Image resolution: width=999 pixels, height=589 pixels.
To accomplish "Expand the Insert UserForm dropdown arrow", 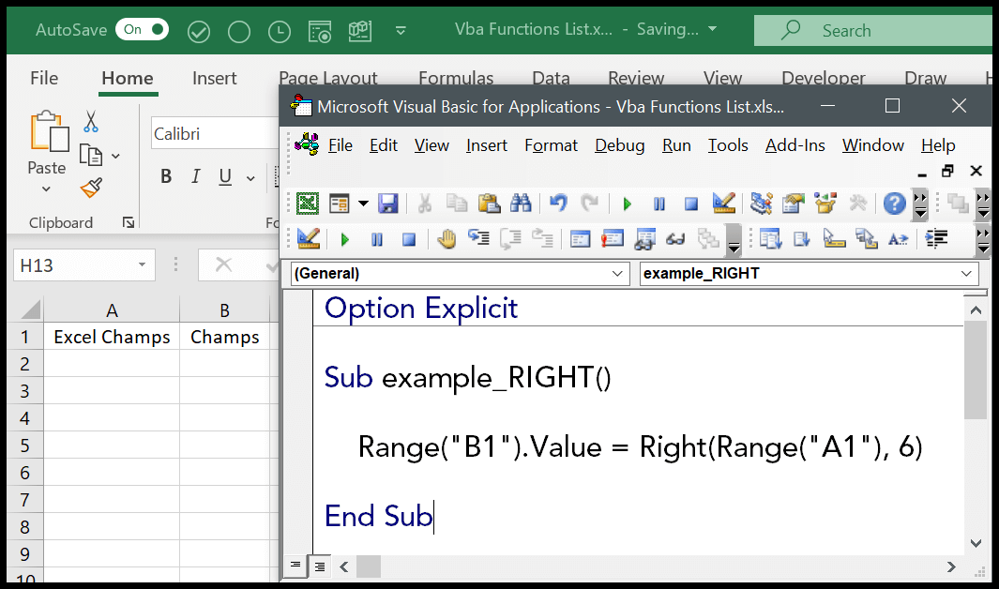I will click(x=361, y=203).
